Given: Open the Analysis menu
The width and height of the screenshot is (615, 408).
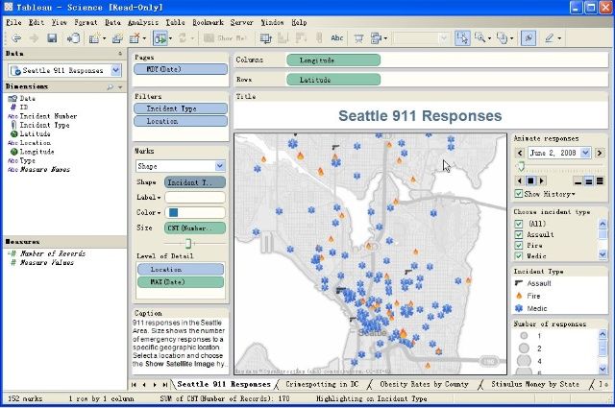Looking at the screenshot, I should 143,22.
